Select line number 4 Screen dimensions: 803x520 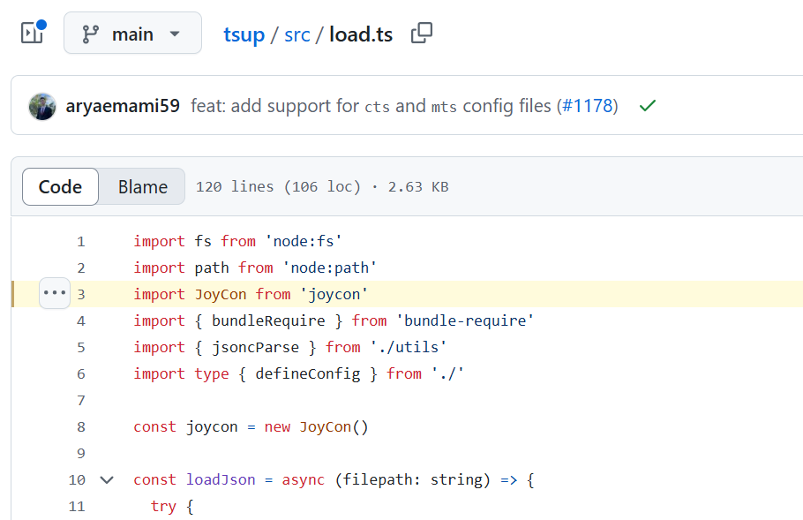[81, 321]
